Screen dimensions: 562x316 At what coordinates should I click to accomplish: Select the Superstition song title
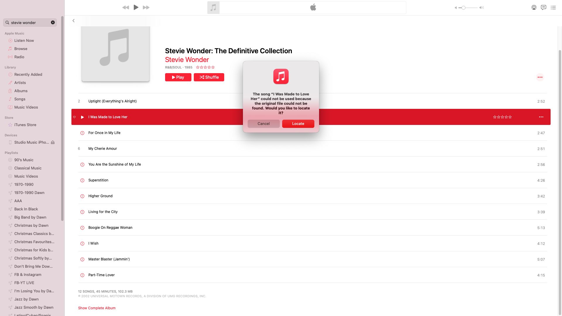click(x=98, y=180)
